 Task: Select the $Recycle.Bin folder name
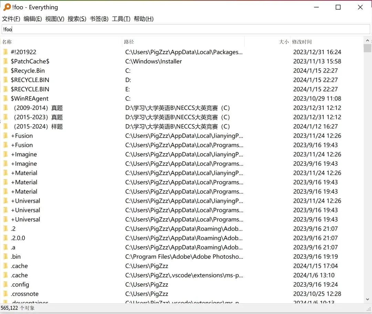click(28, 71)
